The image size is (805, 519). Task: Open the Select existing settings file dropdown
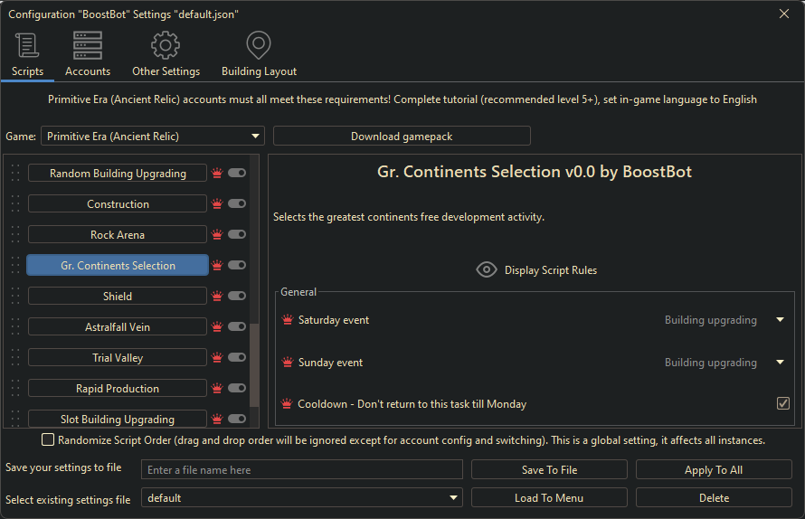(301, 498)
